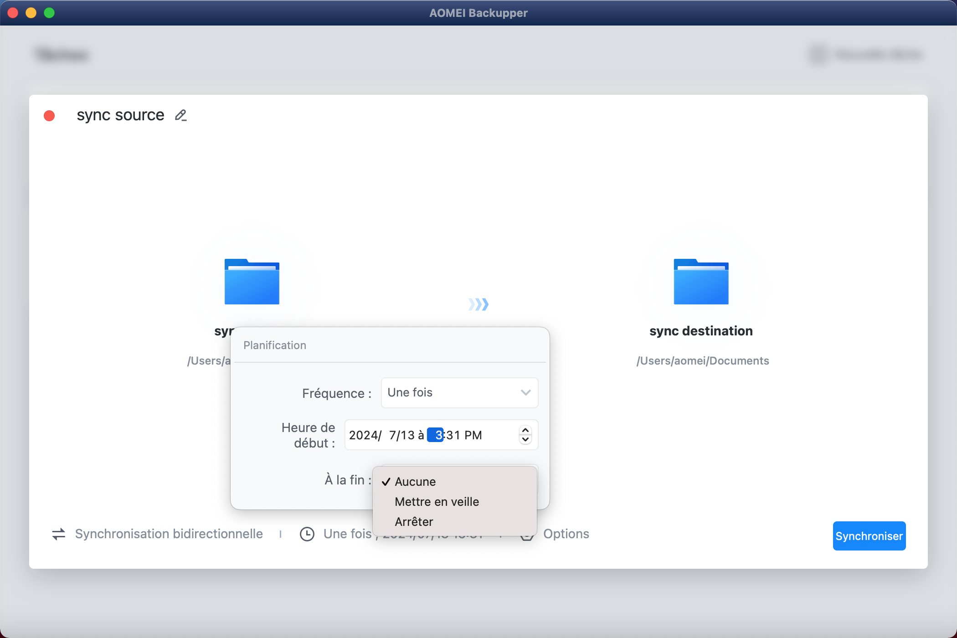Viewport: 957px width, 638px height.
Task: Click the Synchronisation bidirectionnelle label
Action: pyautogui.click(x=169, y=534)
